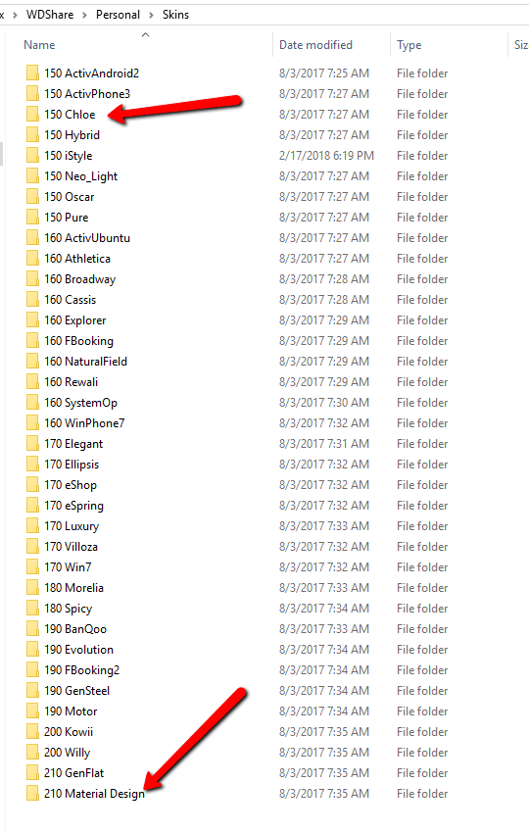
Task: Open WDShare in the breadcrumb path
Action: [50, 15]
